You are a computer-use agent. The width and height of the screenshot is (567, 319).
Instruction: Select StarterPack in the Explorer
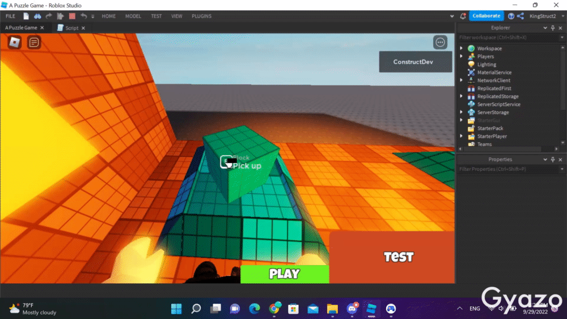490,128
